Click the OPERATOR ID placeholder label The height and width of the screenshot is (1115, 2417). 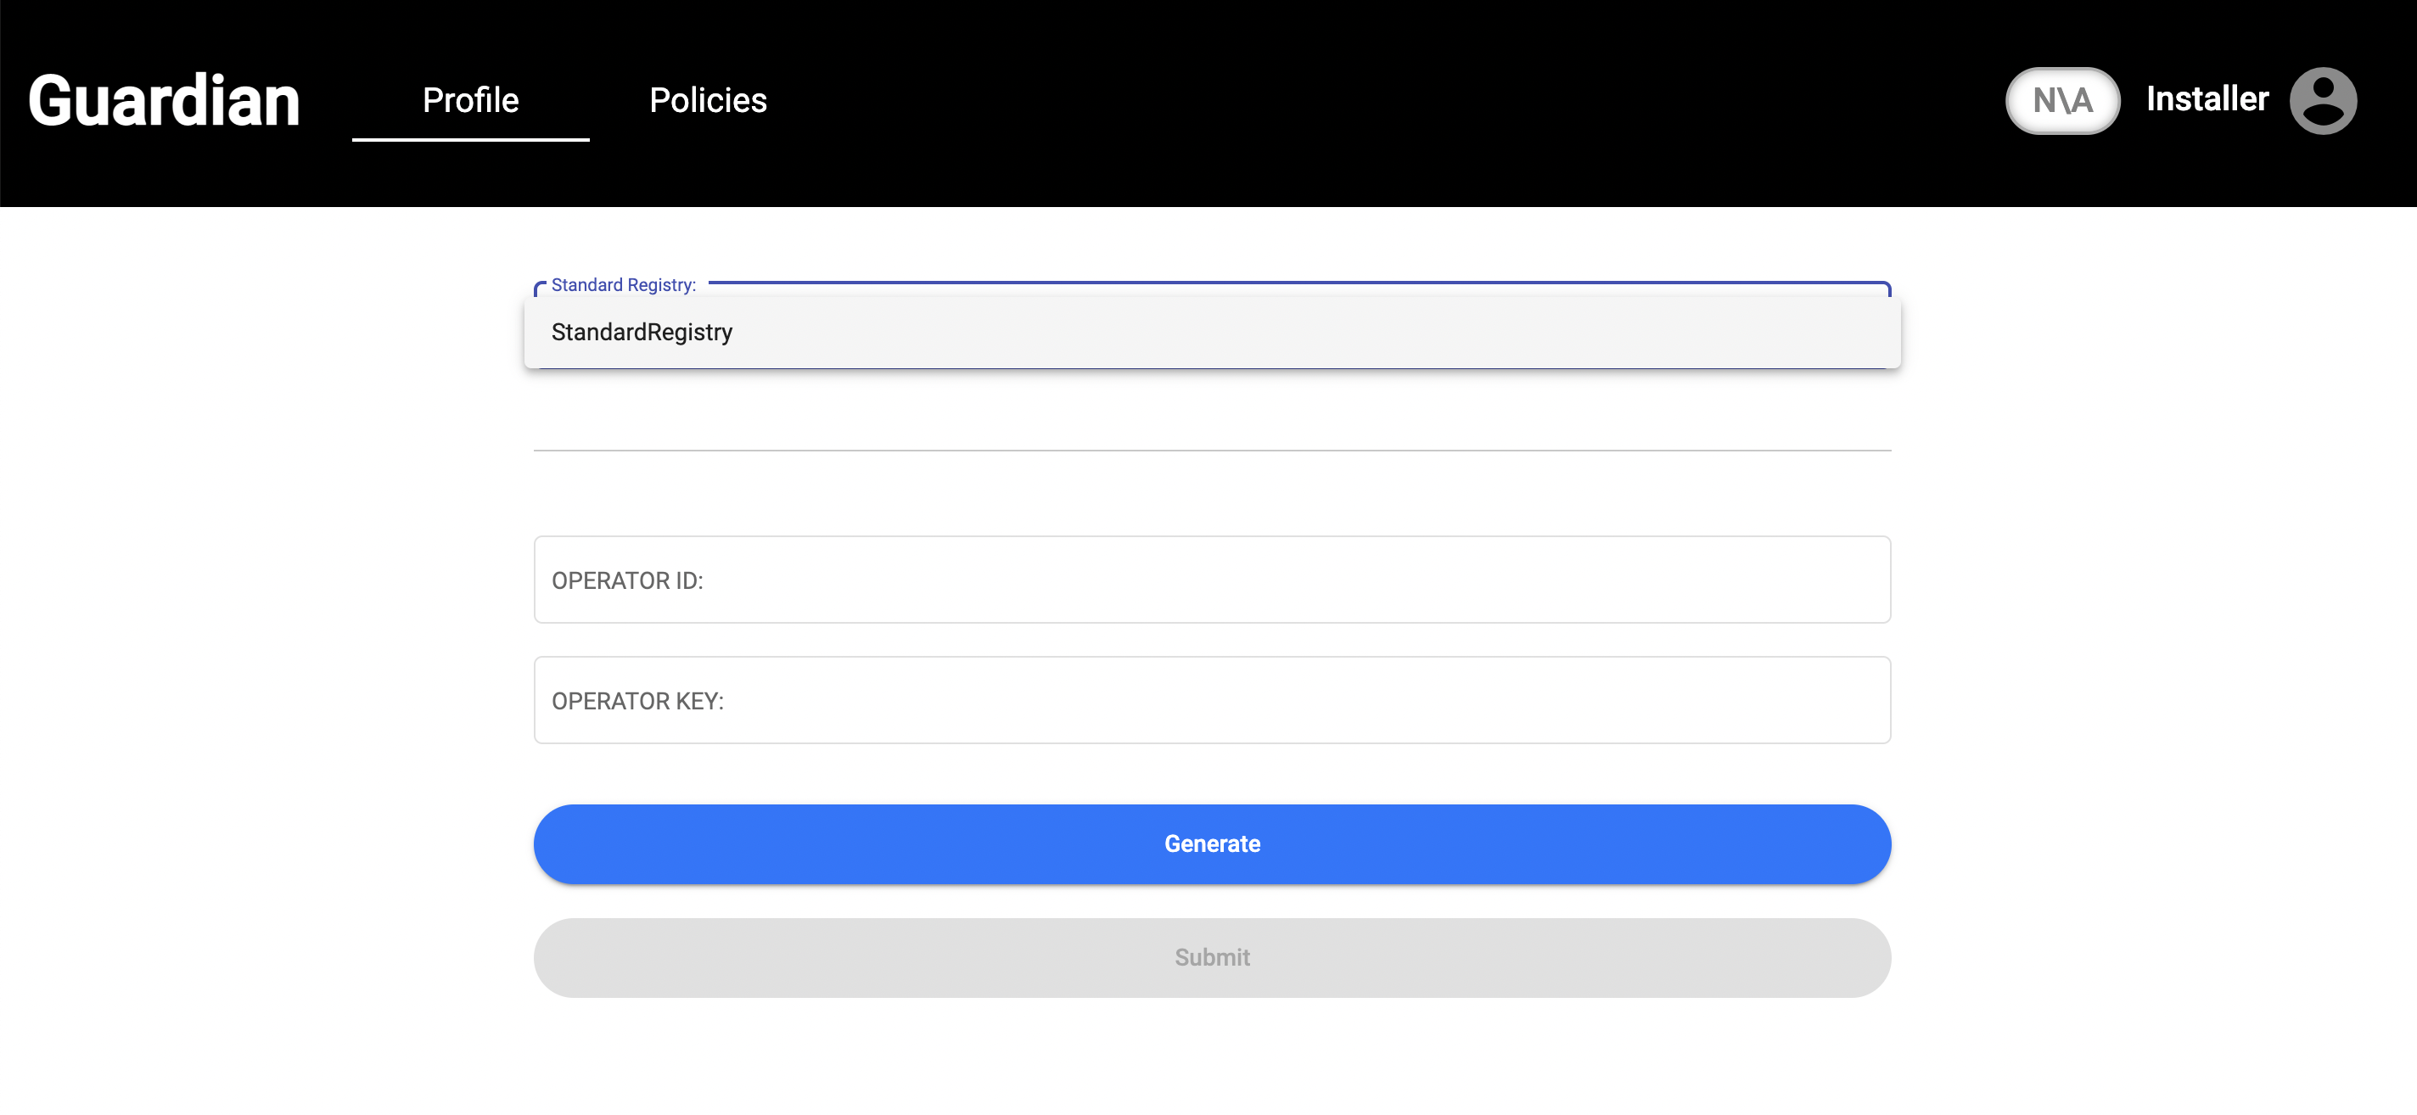627,580
